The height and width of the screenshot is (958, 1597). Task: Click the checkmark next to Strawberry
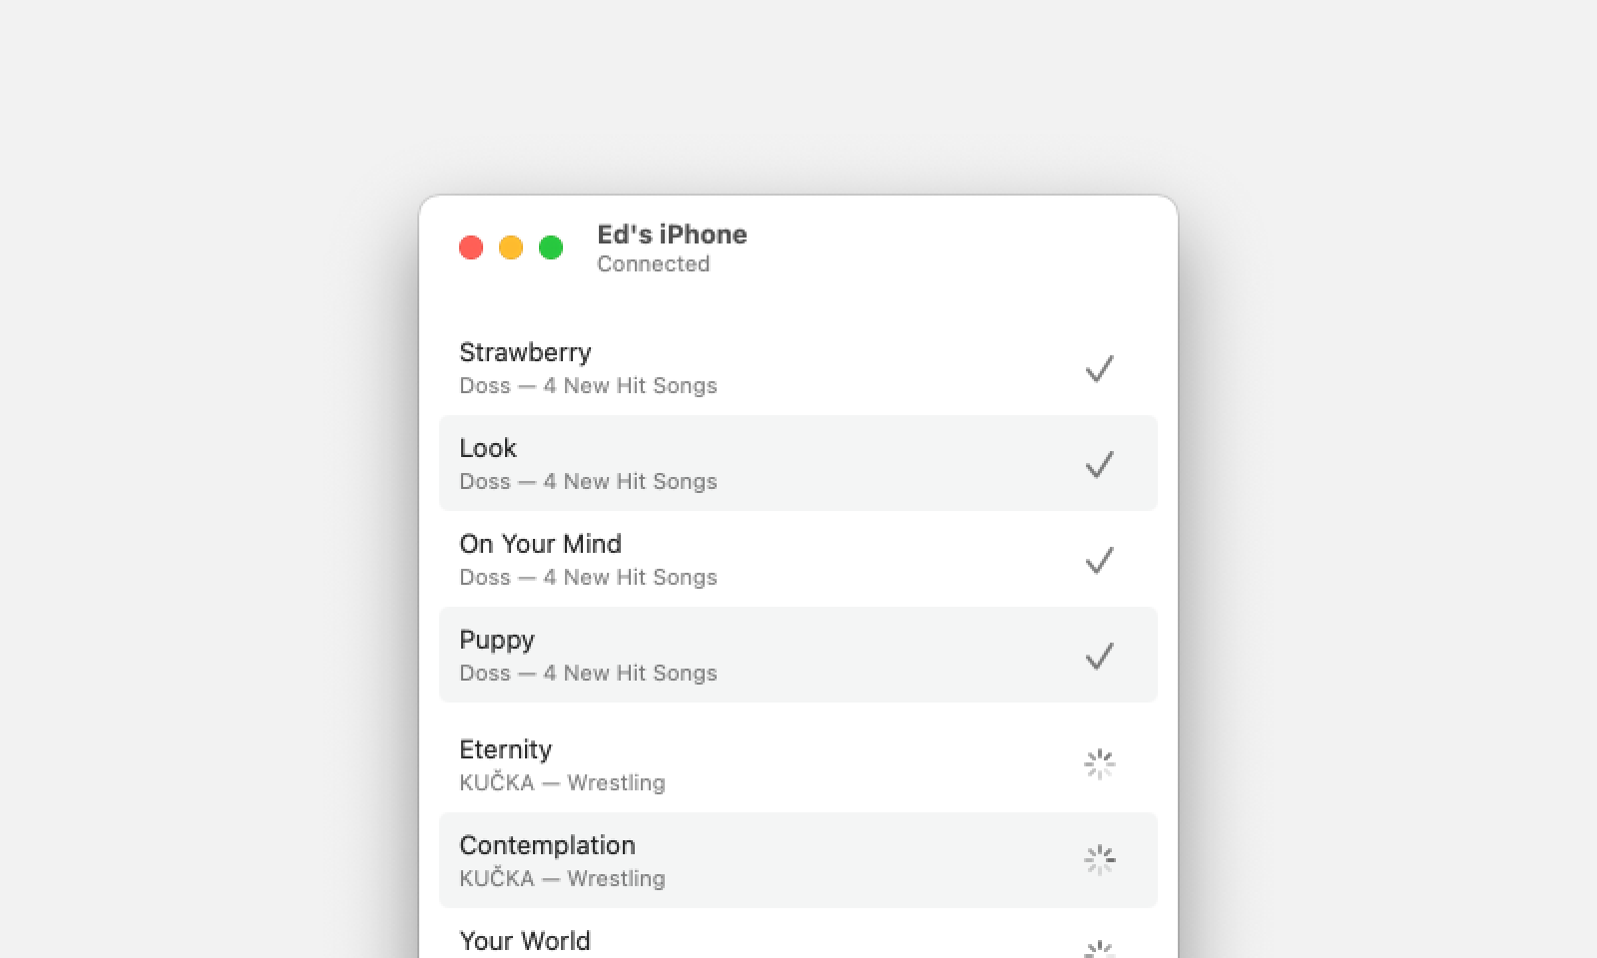coord(1099,368)
